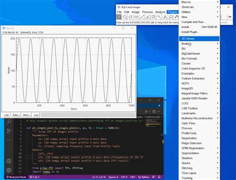The width and height of the screenshot is (236, 180).
Task: Click the ellipsis icon in VS Code sidebar
Action: click(x=9, y=140)
